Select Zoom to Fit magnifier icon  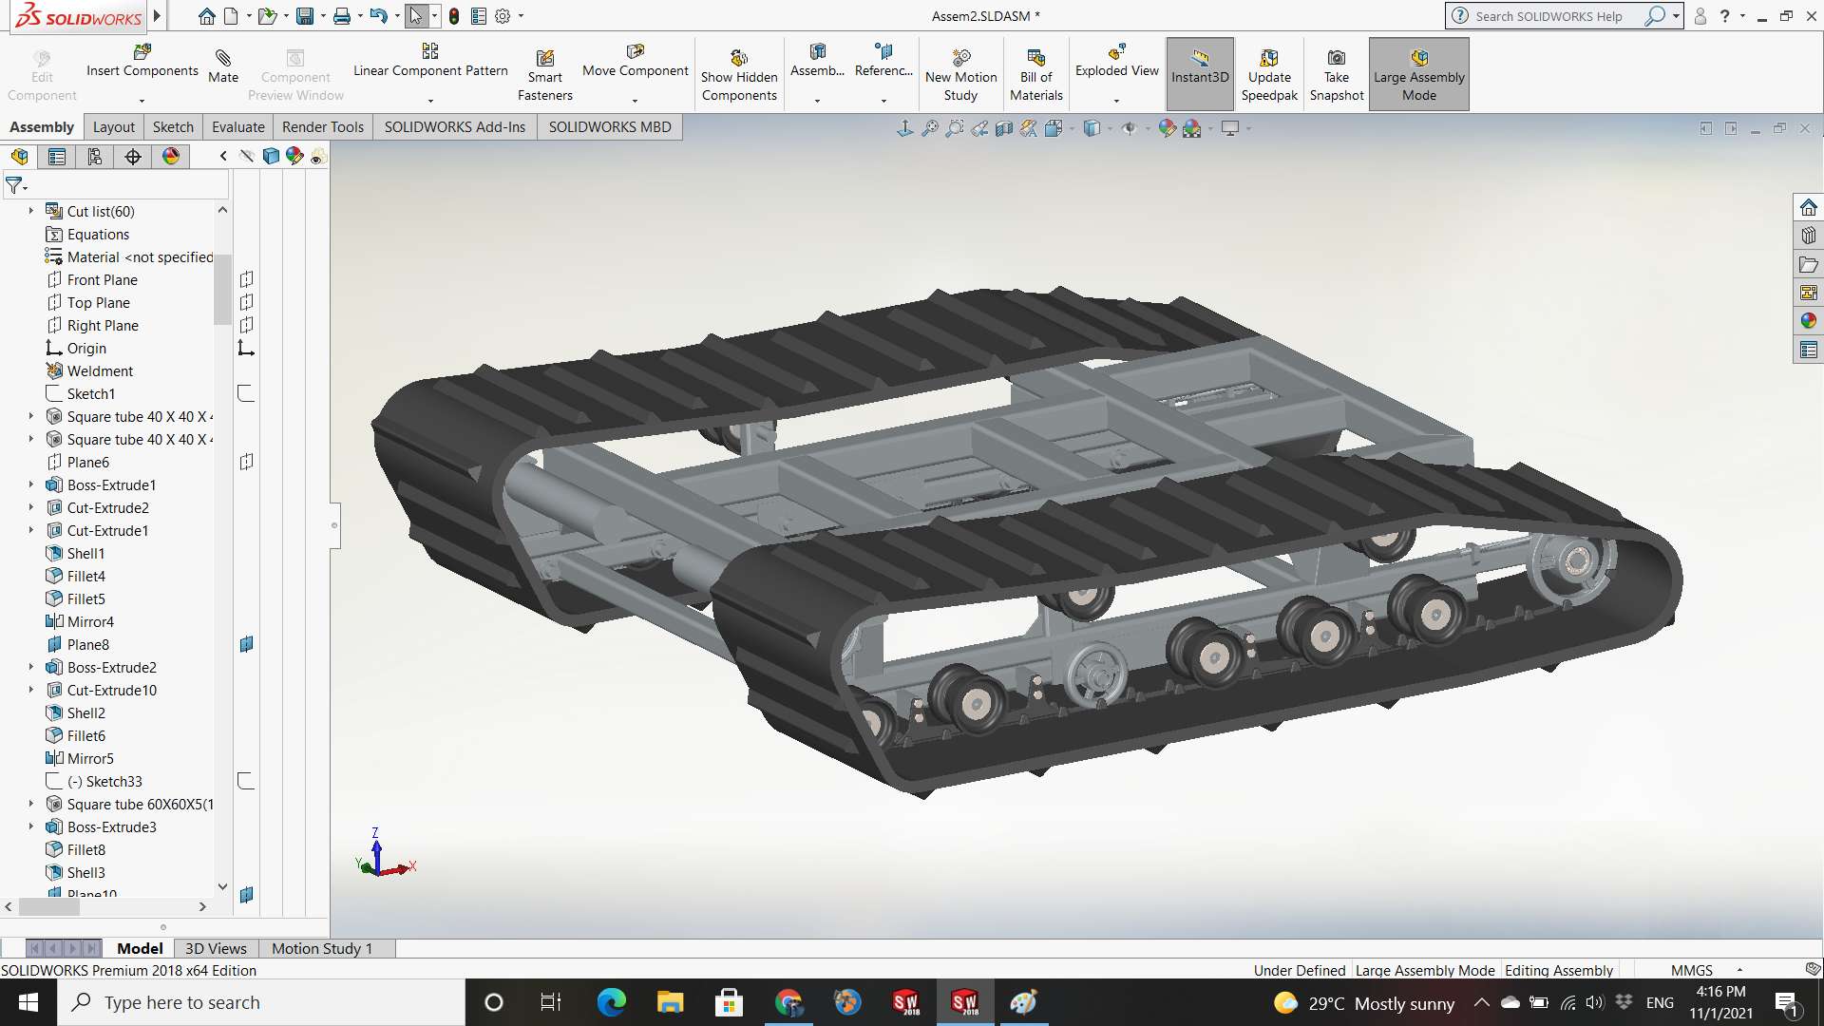(930, 128)
